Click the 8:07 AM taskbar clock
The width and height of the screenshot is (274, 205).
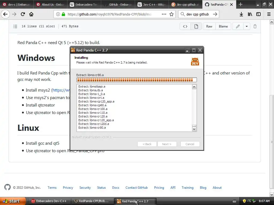[x=264, y=201]
